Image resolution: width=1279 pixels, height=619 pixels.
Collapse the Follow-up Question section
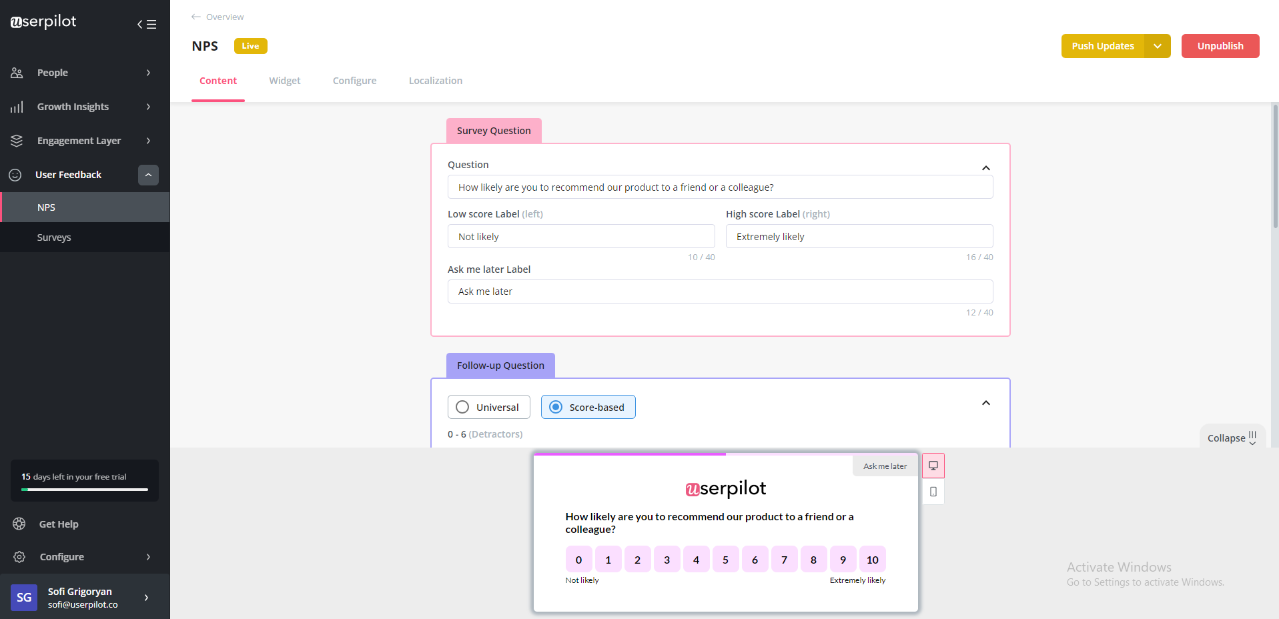coord(985,403)
